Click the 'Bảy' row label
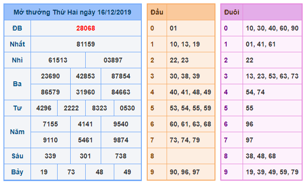Image resolution: width=307 pixels, height=185 pixels. point(17,172)
